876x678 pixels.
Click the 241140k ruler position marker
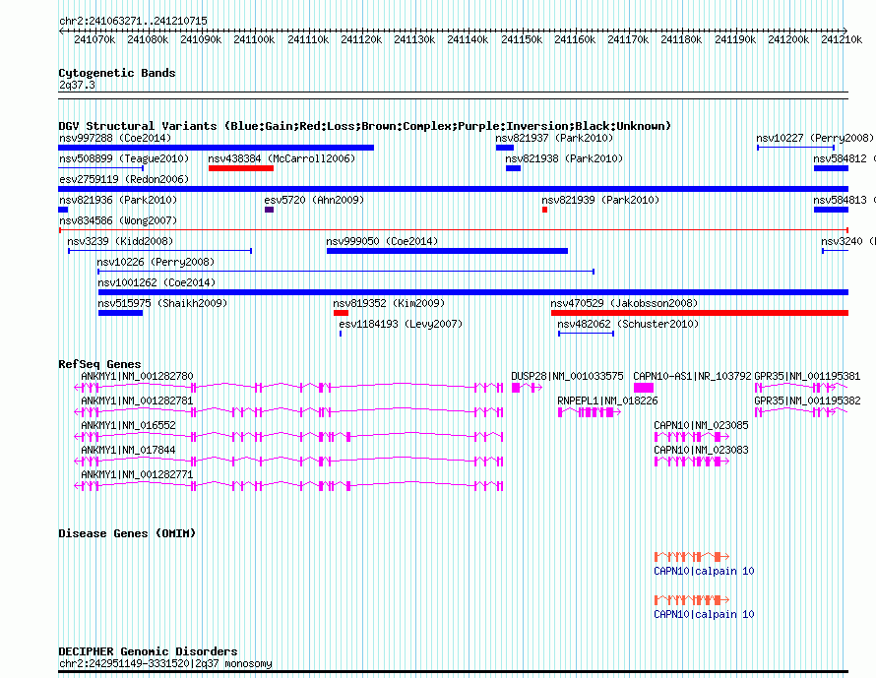[x=468, y=39]
